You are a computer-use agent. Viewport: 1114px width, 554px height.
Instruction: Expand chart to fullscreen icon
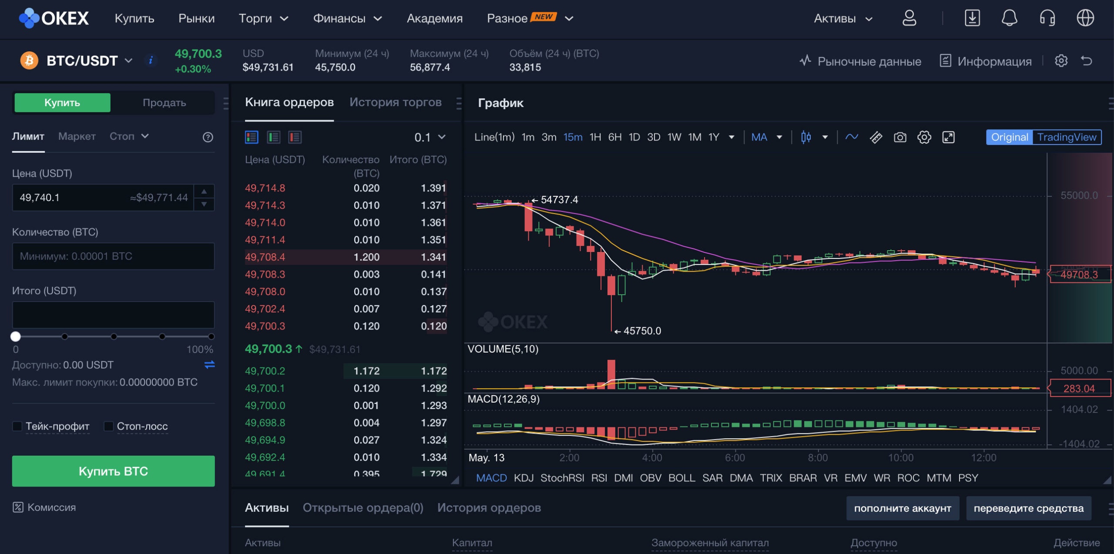tap(948, 138)
